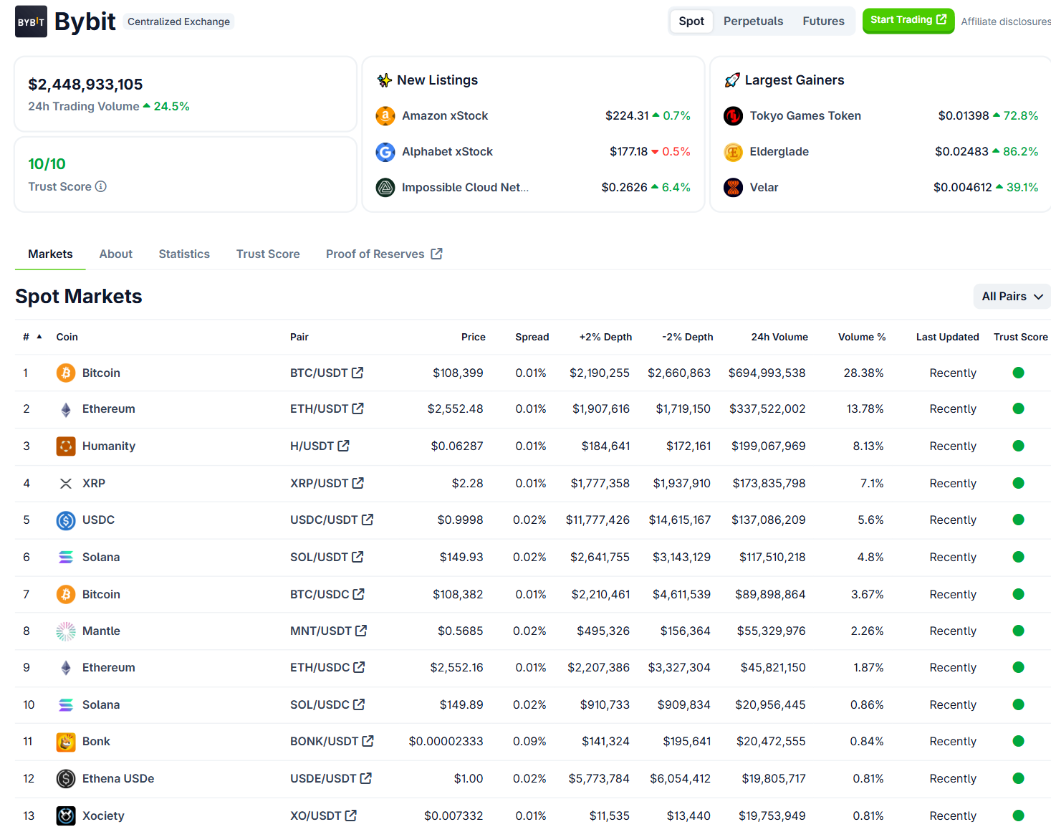Click the Mantle coin icon
Image resolution: width=1051 pixels, height=832 pixels.
click(x=66, y=631)
